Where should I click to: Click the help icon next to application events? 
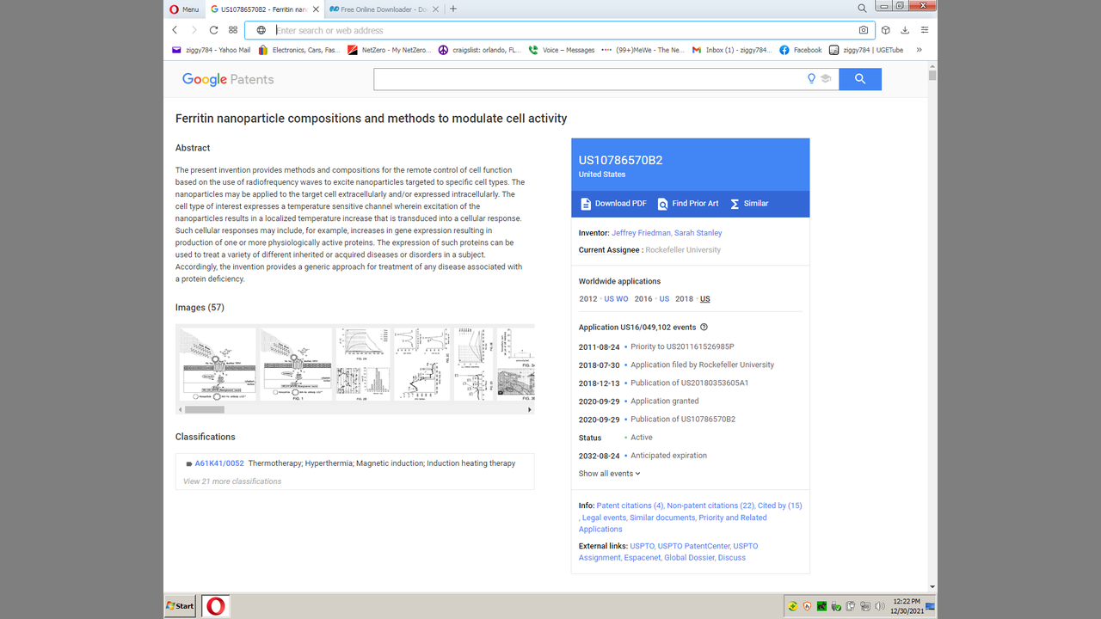point(704,328)
